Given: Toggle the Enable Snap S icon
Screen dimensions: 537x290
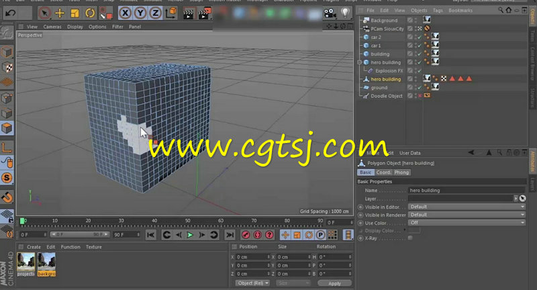Looking at the screenshot, I should (x=7, y=177).
